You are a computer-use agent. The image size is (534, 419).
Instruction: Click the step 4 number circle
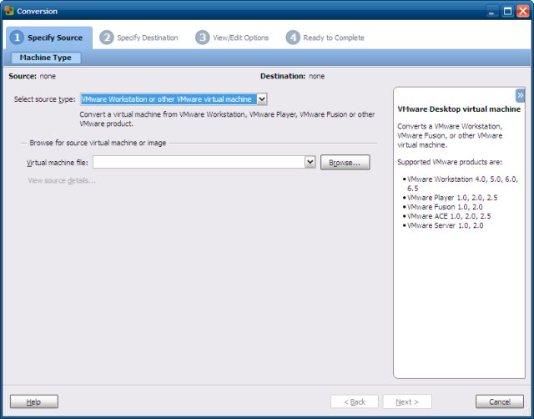coord(293,38)
